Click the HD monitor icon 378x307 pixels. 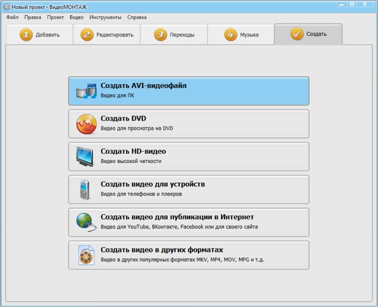pyautogui.click(x=85, y=157)
